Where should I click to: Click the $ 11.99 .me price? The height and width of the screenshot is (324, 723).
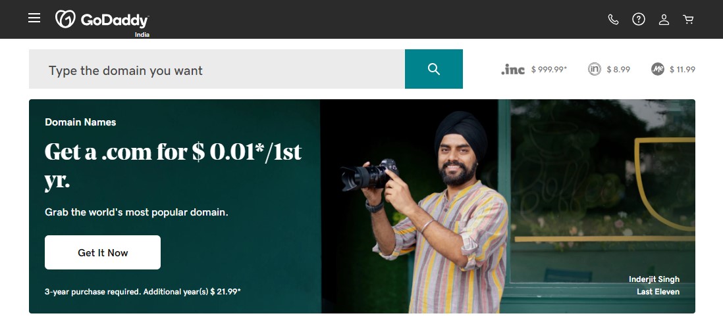pyautogui.click(x=682, y=70)
